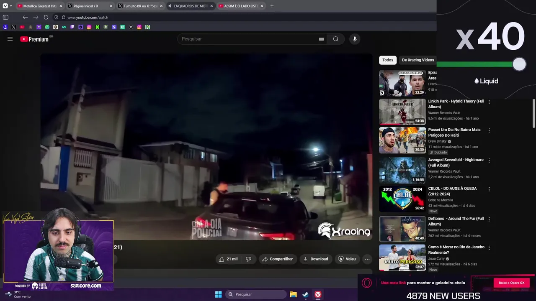Open the on-screen keyboard icon in search
Image resolution: width=536 pixels, height=301 pixels.
[x=321, y=39]
